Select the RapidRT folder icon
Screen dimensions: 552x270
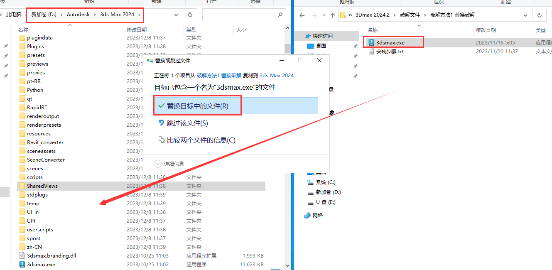pos(22,107)
